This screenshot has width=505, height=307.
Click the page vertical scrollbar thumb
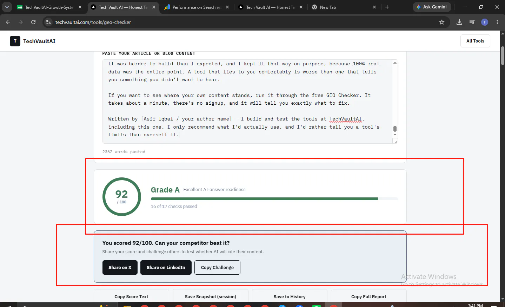503,55
